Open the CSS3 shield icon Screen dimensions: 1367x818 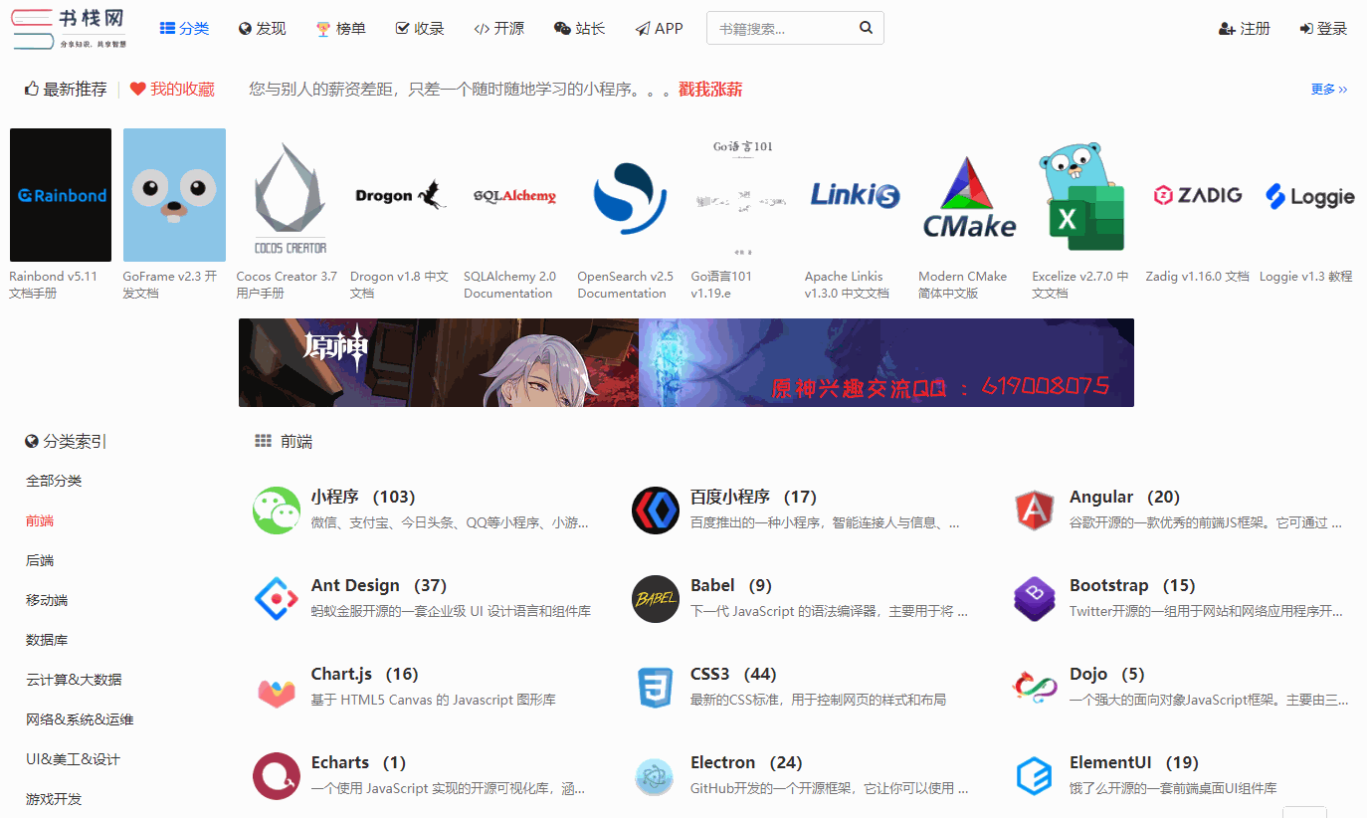coord(655,687)
